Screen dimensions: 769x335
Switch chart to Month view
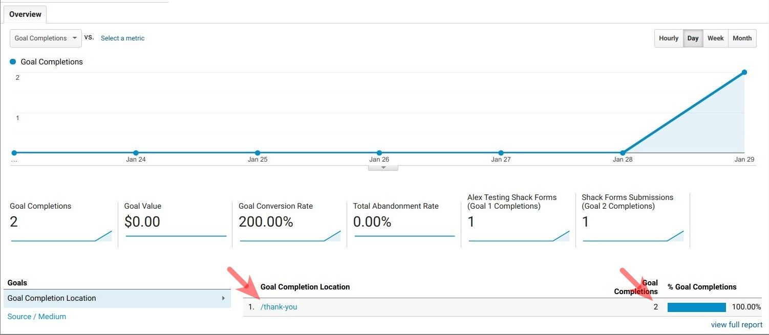pos(742,38)
